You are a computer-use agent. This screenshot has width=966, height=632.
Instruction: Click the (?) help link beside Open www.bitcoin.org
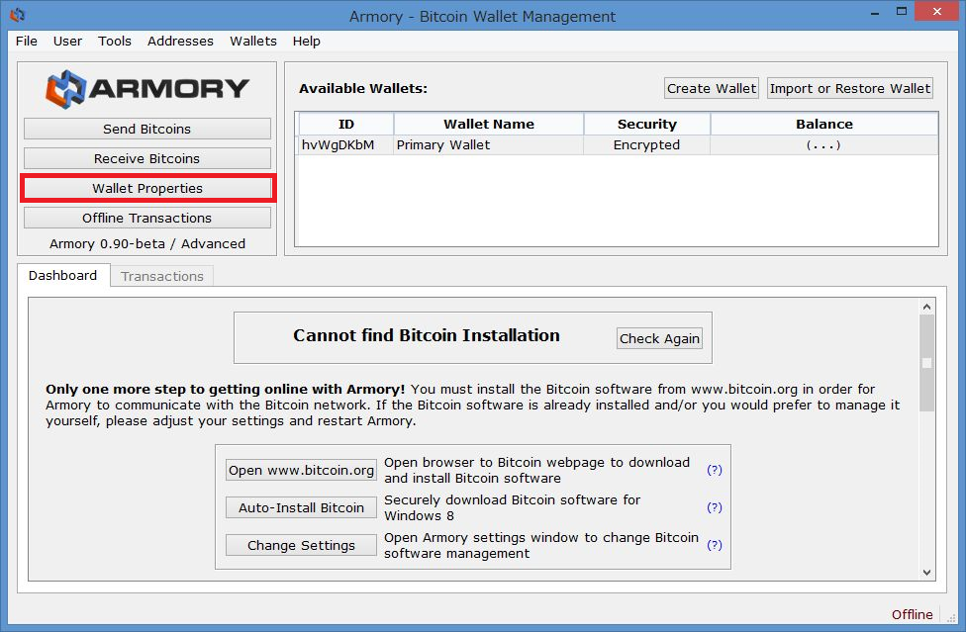click(715, 470)
